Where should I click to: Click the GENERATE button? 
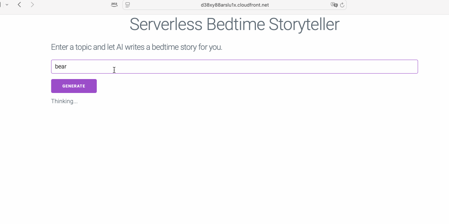(74, 86)
